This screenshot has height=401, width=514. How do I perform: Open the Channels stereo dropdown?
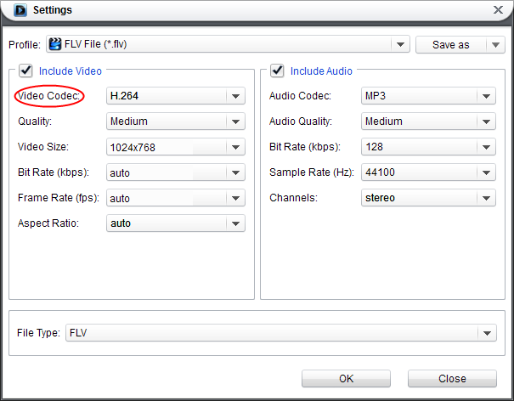(428, 198)
